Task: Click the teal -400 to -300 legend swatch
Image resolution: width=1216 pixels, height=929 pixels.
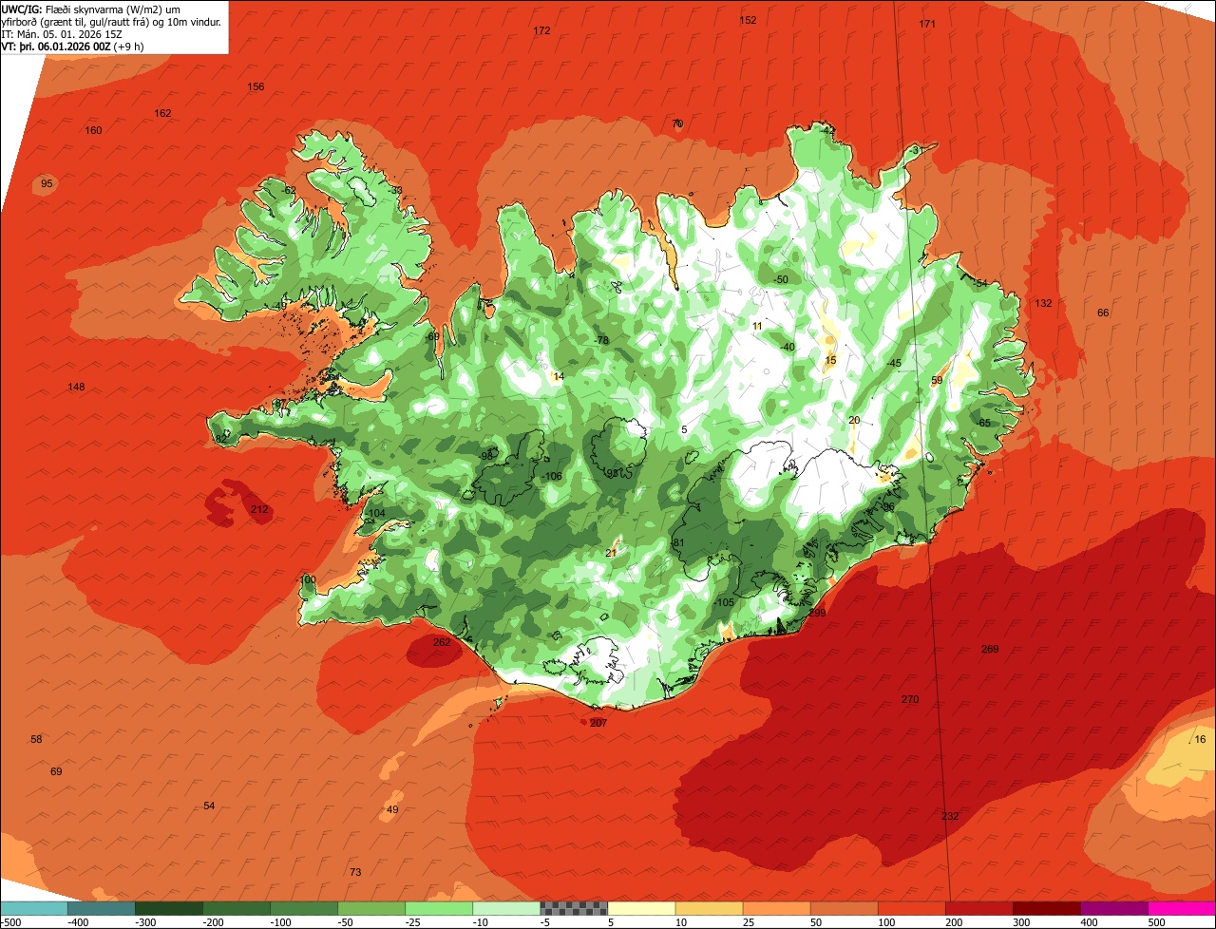Action: click(x=102, y=908)
